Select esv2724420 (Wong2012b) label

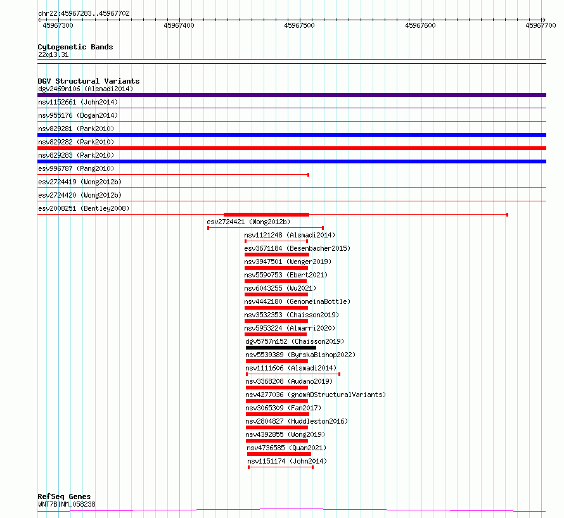pyautogui.click(x=80, y=195)
